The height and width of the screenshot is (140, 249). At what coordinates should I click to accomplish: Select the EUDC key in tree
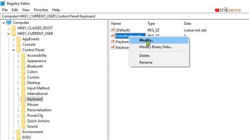coord(27,137)
